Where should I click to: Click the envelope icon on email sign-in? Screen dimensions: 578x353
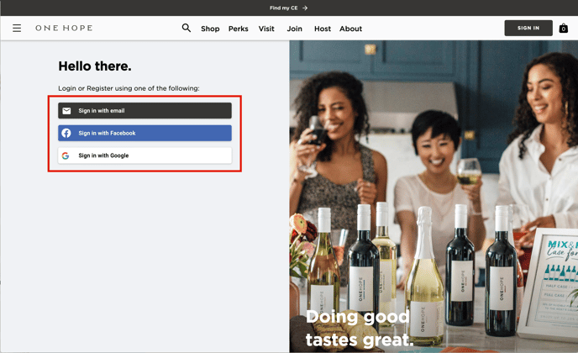(x=66, y=111)
